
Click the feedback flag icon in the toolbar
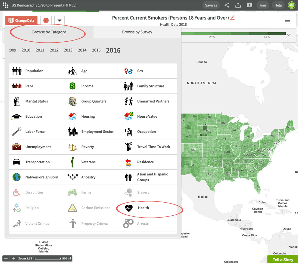249,5
